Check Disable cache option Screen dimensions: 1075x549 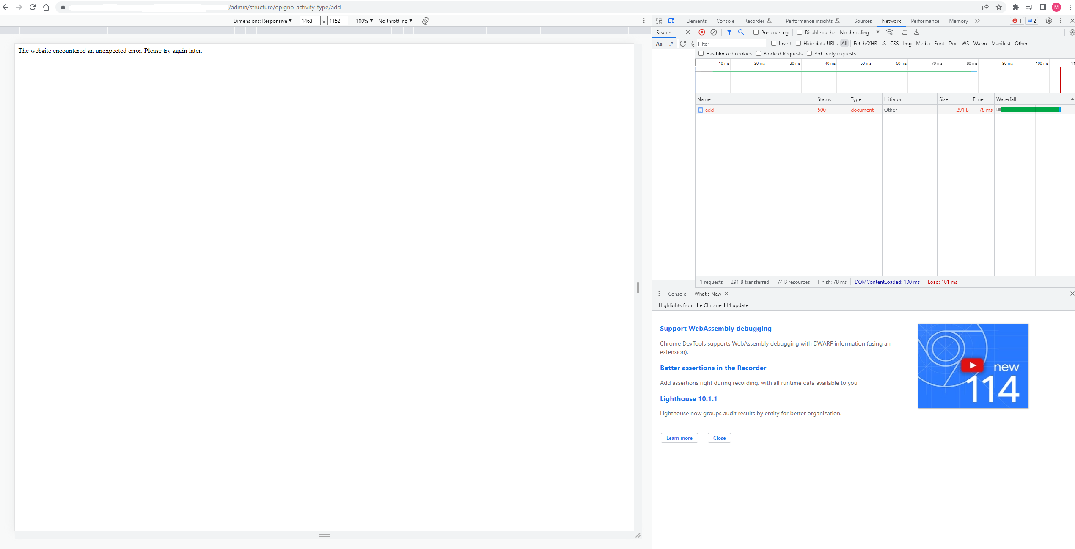(x=800, y=32)
